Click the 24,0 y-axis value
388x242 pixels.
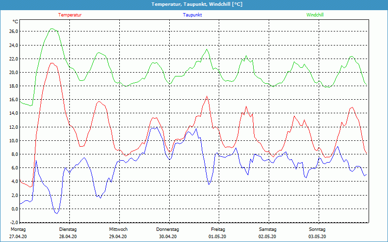point(14,45)
